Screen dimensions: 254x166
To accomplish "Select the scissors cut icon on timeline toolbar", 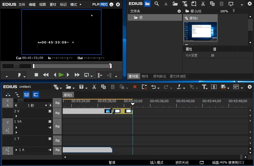I will click(x=94, y=87).
